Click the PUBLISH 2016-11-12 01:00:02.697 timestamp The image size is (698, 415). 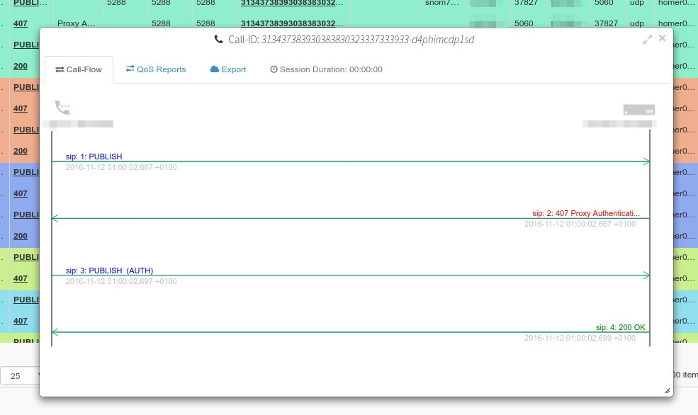(x=121, y=281)
